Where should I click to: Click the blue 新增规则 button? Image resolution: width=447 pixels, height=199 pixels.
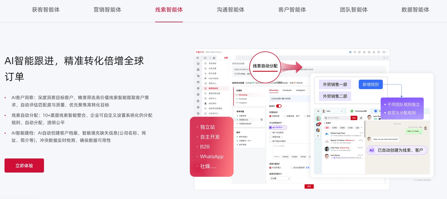click(x=371, y=84)
